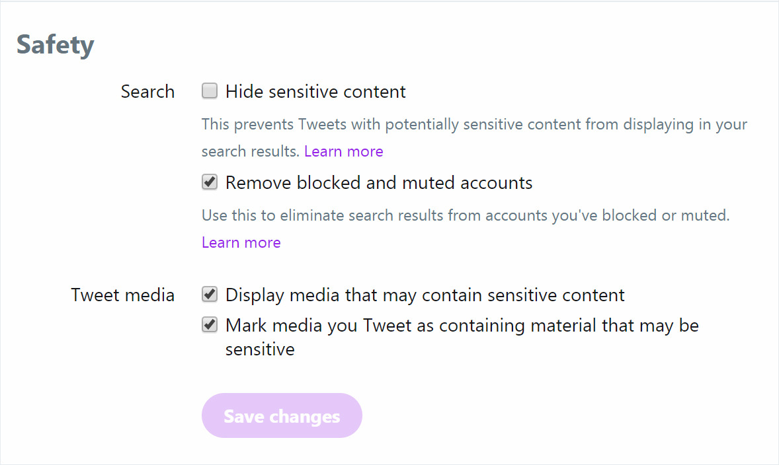Toggle Display media that may contain sensitive content checkbox
The height and width of the screenshot is (465, 779).
coord(210,295)
